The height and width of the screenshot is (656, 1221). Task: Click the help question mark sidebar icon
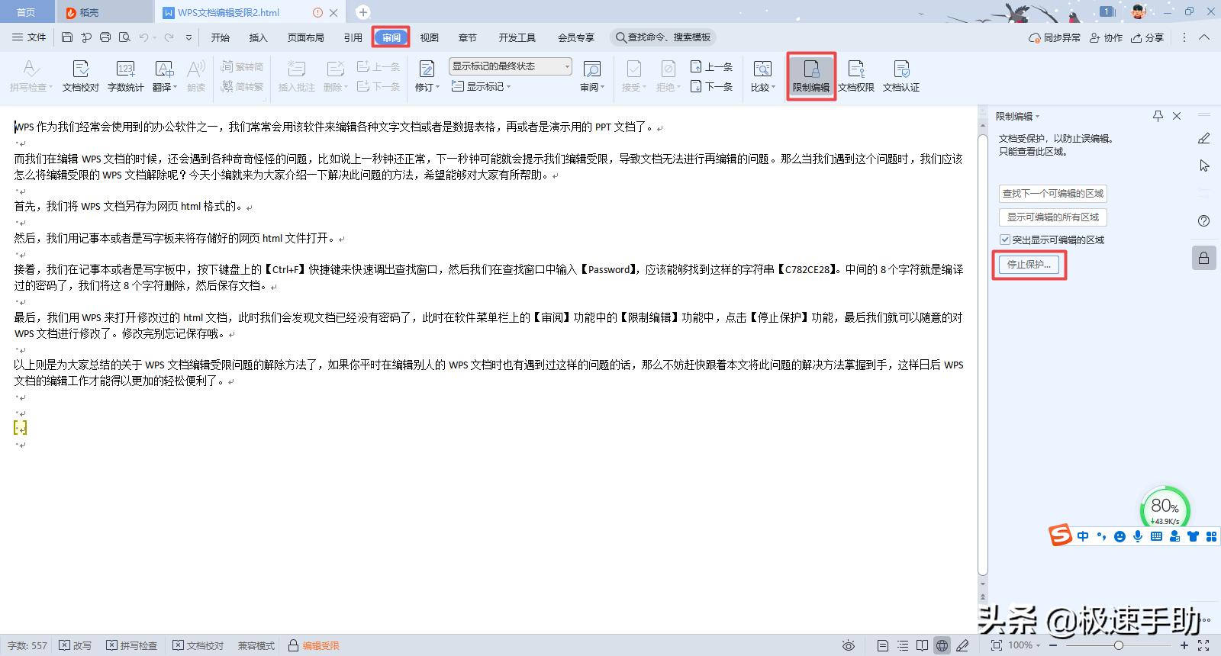pyautogui.click(x=1203, y=221)
